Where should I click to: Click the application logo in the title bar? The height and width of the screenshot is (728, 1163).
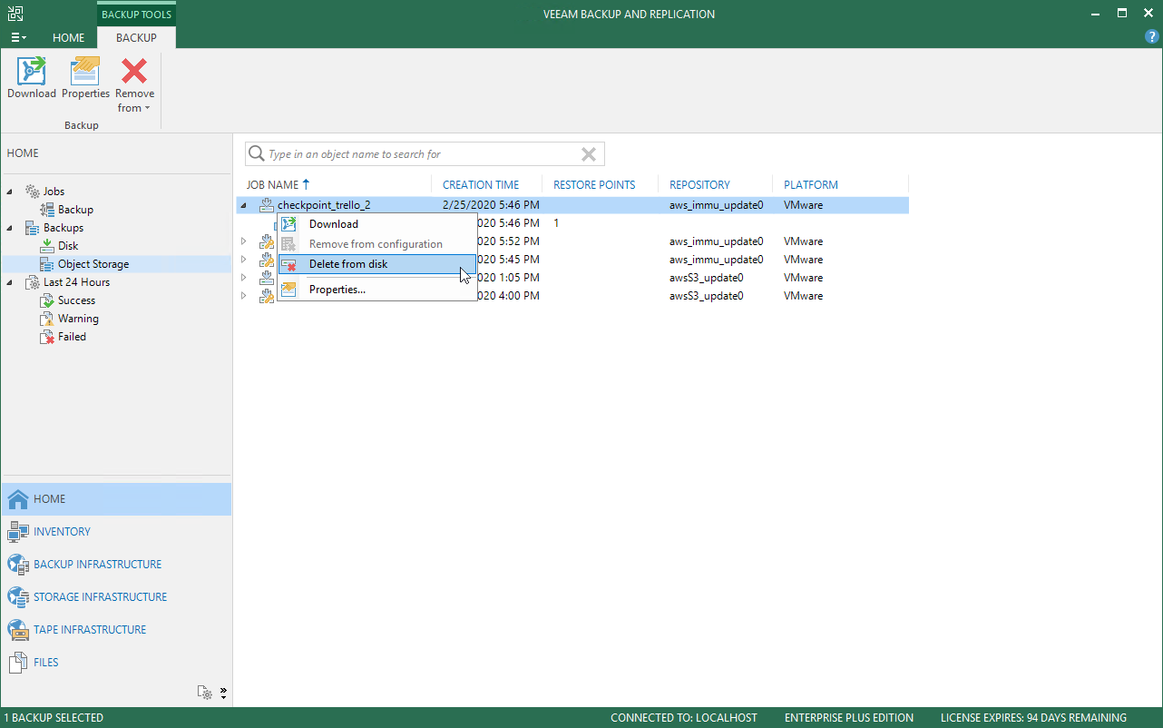[15, 14]
